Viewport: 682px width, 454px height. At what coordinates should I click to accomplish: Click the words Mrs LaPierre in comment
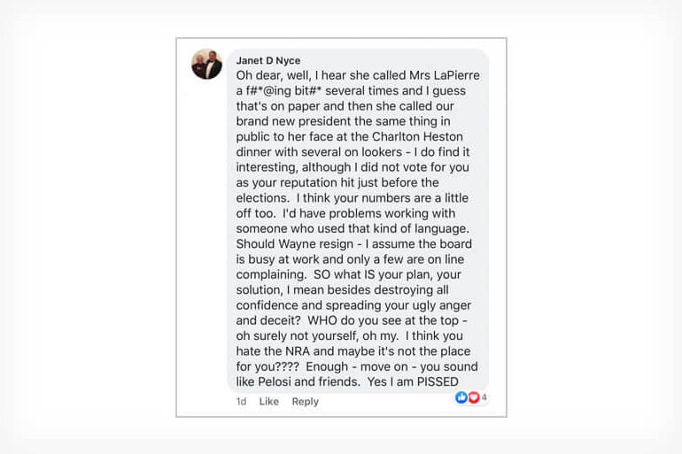[x=445, y=75]
